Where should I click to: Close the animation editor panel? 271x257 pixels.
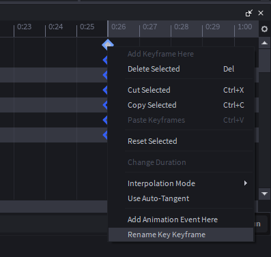tap(261, 13)
